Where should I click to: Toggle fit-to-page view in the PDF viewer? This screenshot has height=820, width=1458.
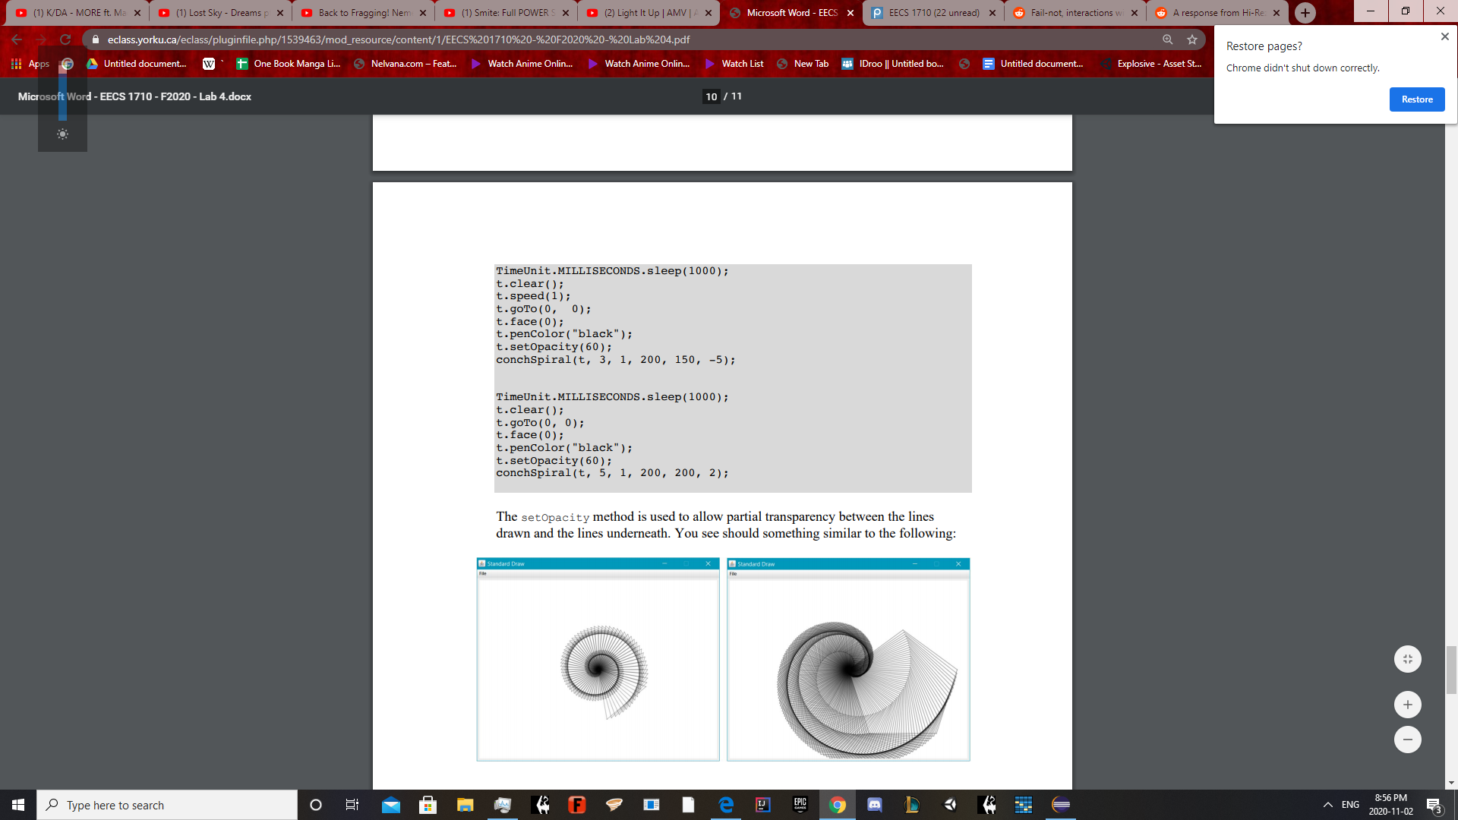pyautogui.click(x=1408, y=658)
